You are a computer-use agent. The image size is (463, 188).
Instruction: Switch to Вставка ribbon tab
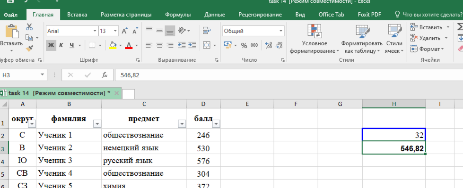click(77, 15)
